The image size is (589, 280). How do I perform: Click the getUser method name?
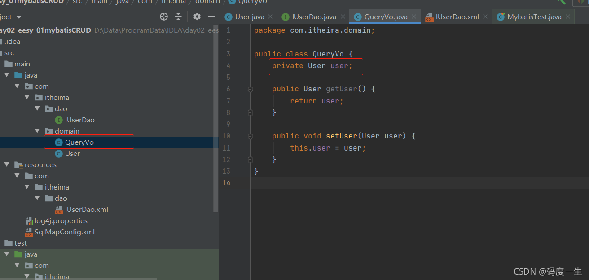(x=341, y=89)
